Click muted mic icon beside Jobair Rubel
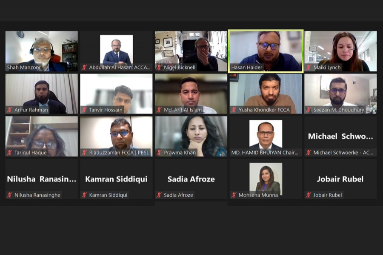Screen dimensions: 383x255 [309, 195]
